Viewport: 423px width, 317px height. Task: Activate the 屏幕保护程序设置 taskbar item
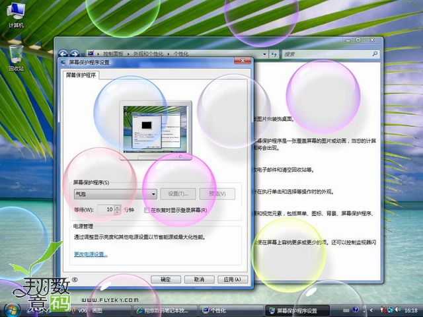[x=297, y=311]
